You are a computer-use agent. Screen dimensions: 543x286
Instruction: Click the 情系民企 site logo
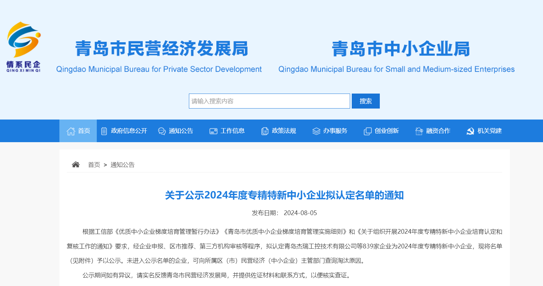24,47
